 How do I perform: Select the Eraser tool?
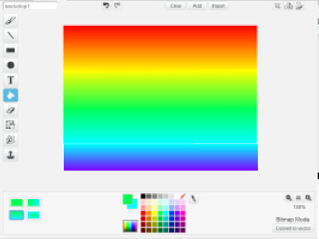11,110
